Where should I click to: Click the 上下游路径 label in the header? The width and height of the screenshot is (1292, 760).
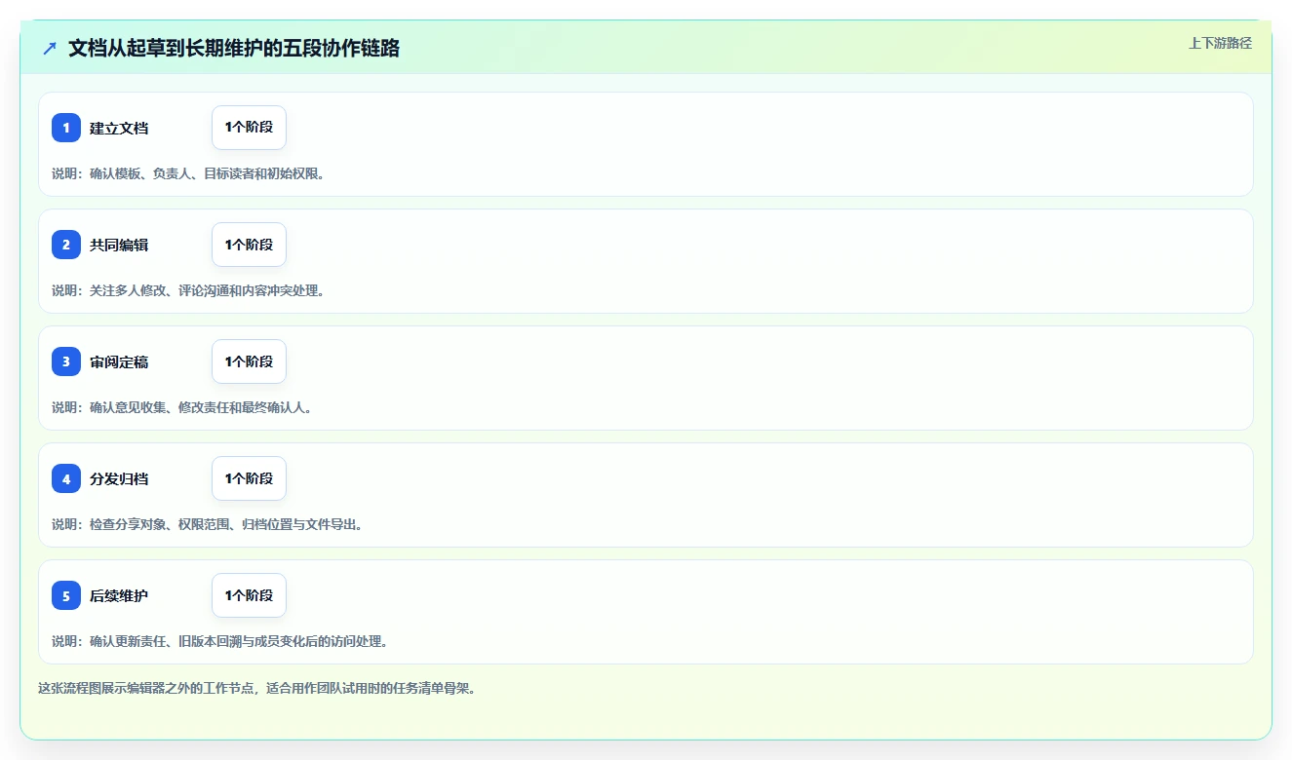pyautogui.click(x=1220, y=43)
